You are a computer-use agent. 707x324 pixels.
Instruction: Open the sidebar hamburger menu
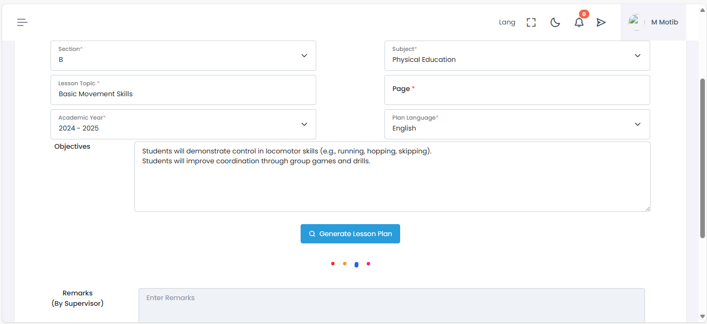coord(22,22)
